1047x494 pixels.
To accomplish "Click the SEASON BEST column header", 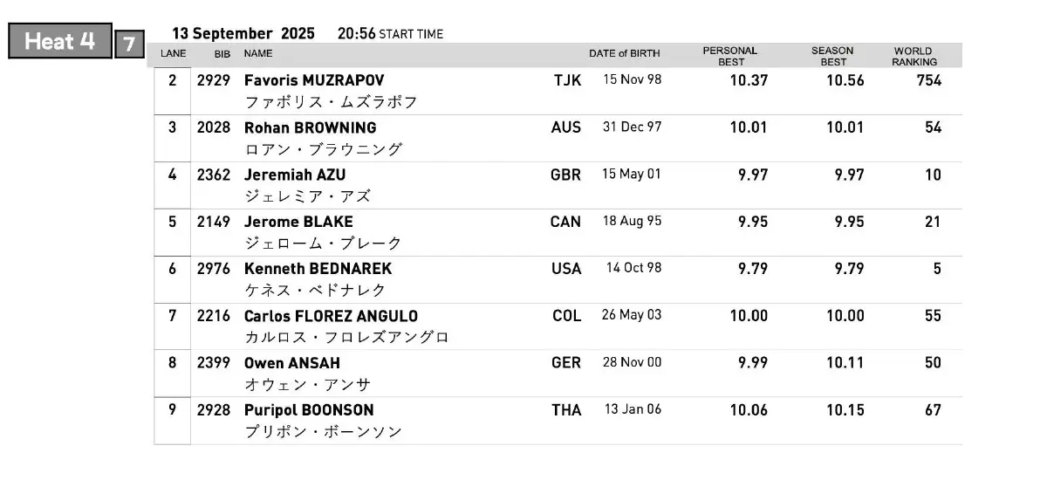I will point(832,56).
